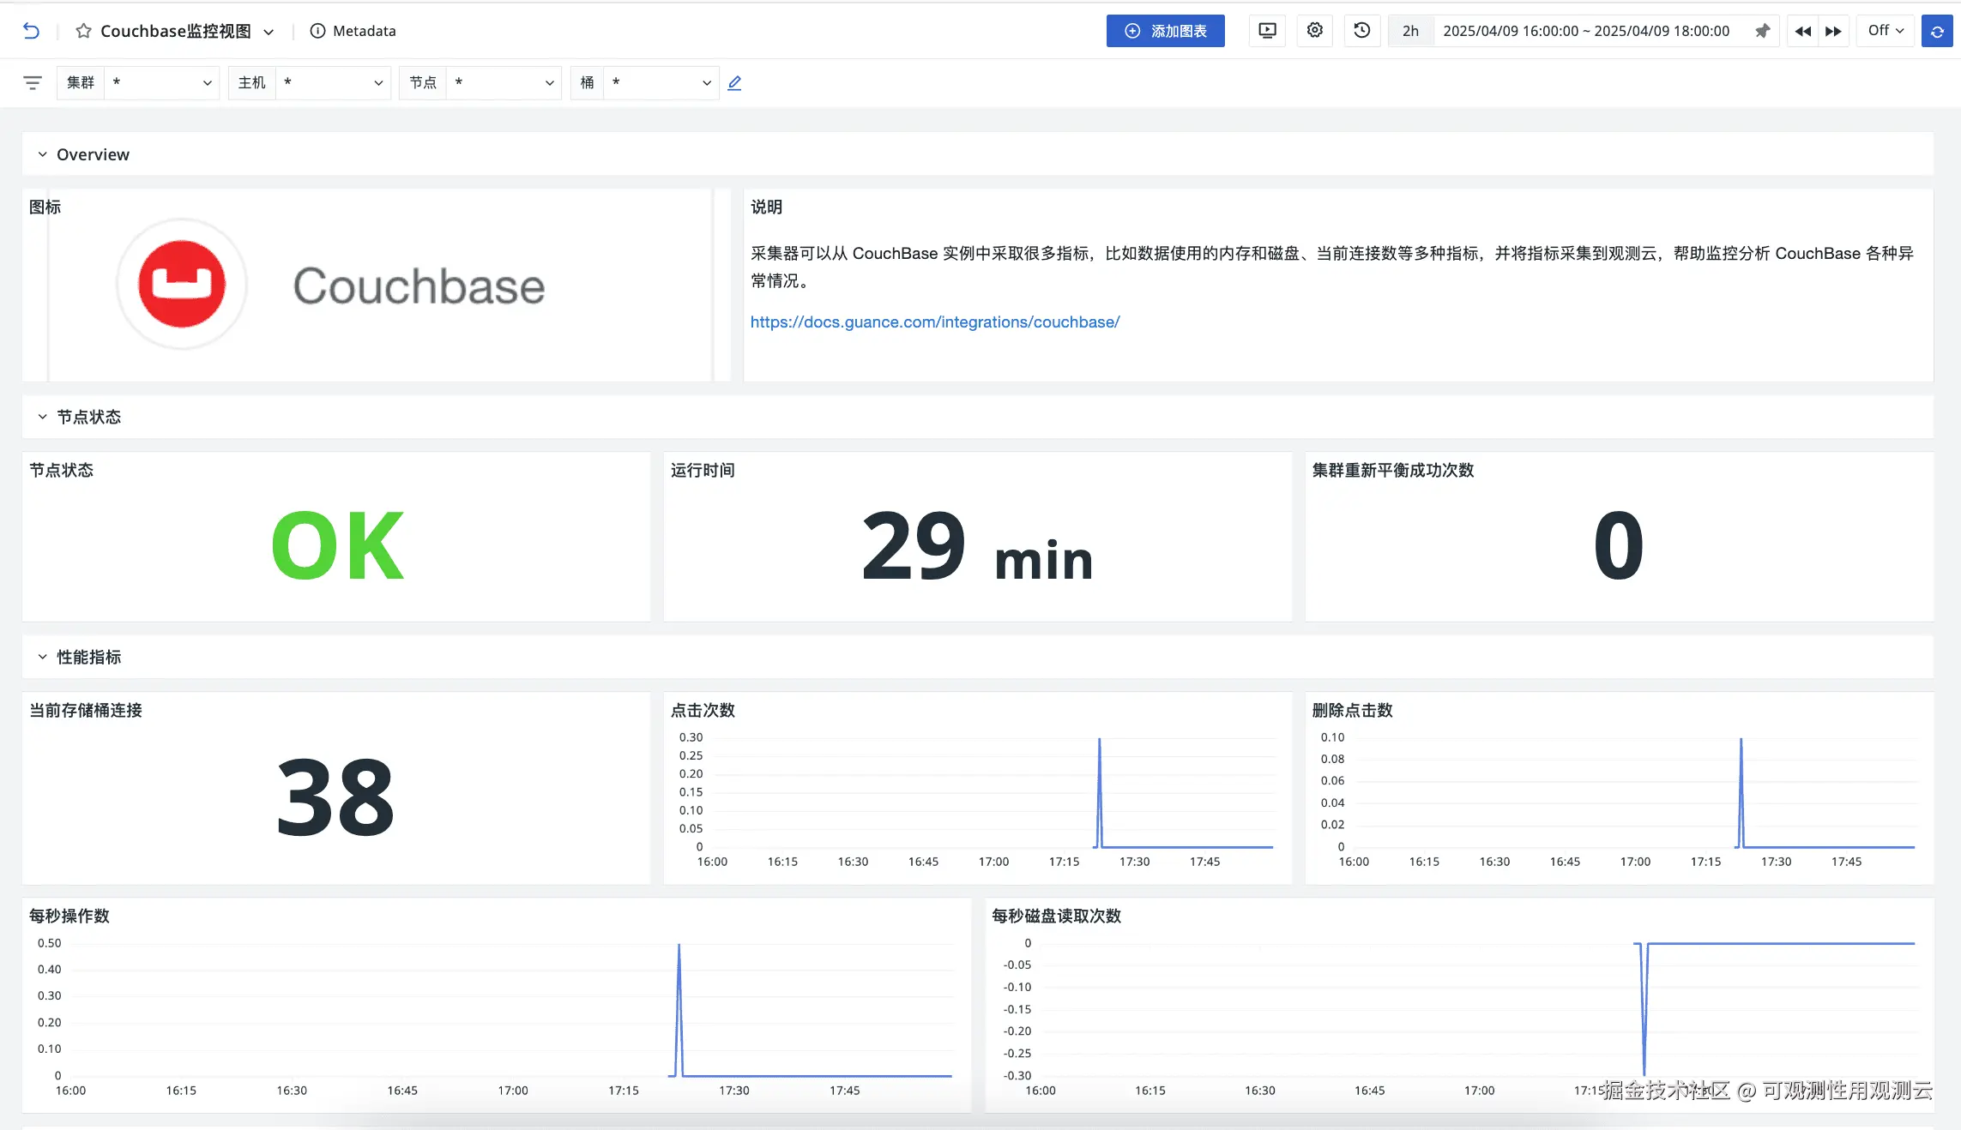Select the 2h time range shortcut

point(1410,31)
